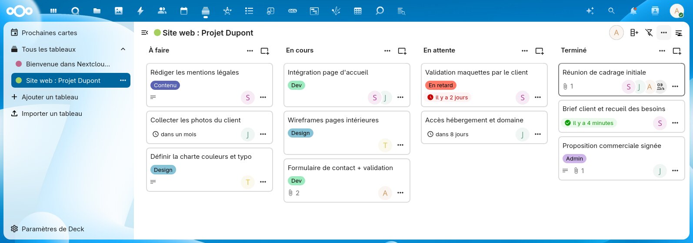Open the Files folder icon

[97, 11]
